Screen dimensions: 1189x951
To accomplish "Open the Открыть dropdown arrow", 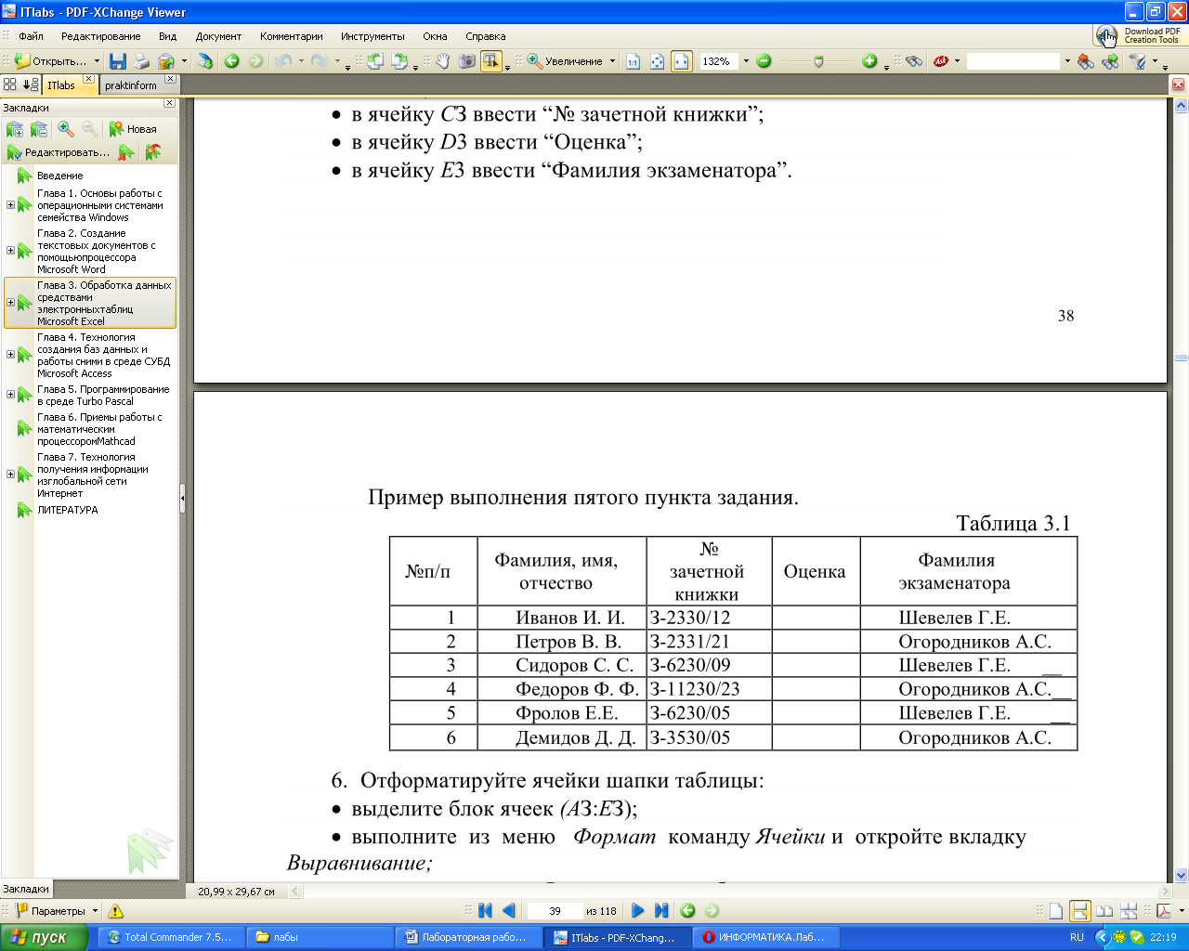I will click(97, 61).
